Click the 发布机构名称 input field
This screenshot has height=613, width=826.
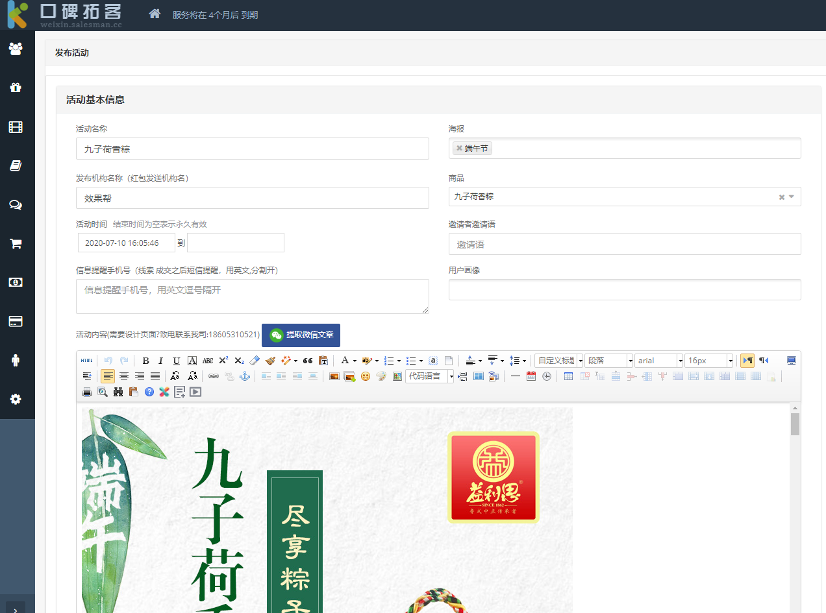tap(253, 198)
